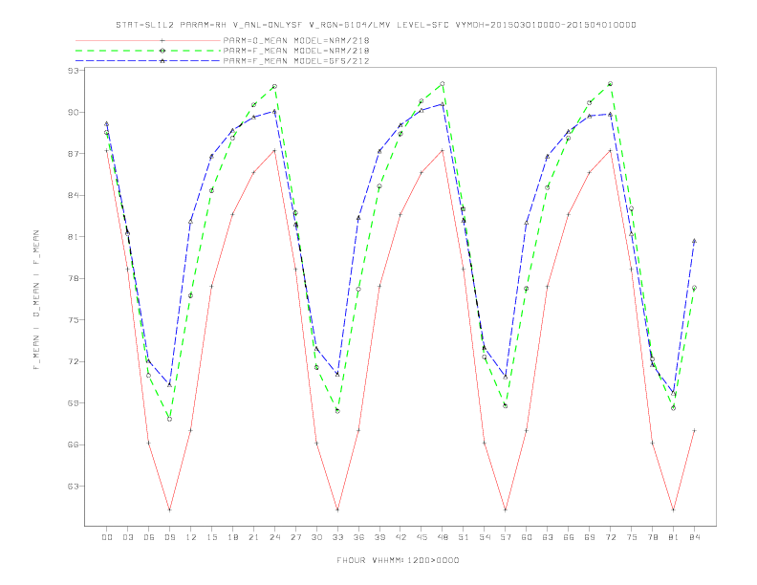The width and height of the screenshot is (757, 585).
Task: Click x-axis forecast hour label 21
Action: [x=253, y=537]
